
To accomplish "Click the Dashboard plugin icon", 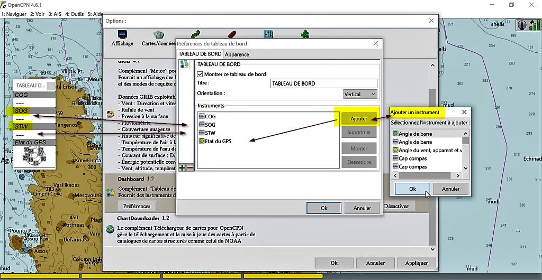I will [110, 192].
